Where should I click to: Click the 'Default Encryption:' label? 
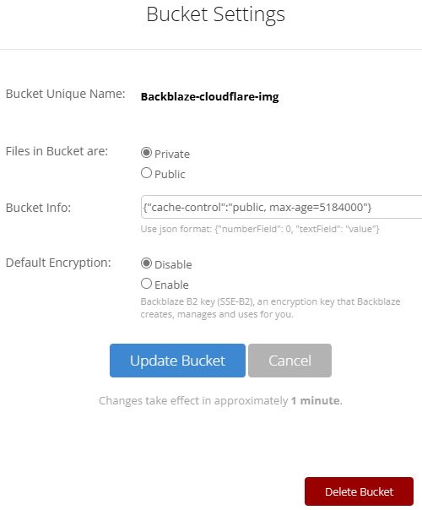pos(58,263)
